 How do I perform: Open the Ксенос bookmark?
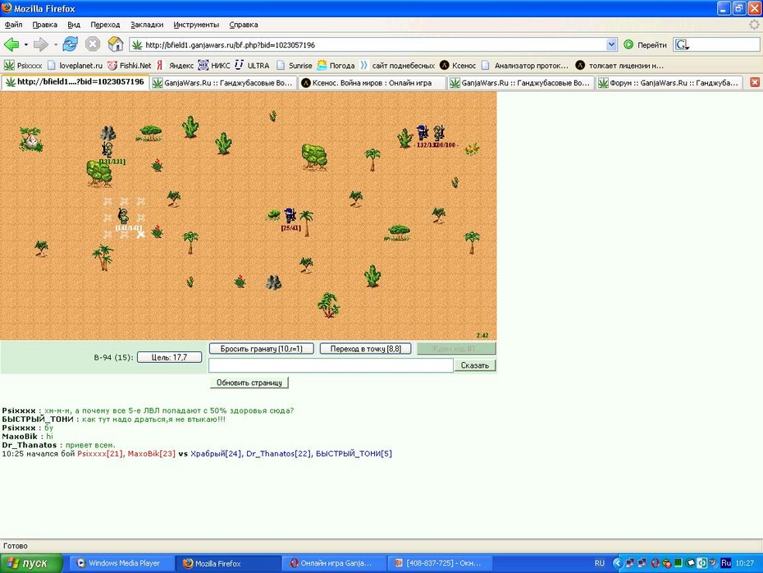coord(458,65)
